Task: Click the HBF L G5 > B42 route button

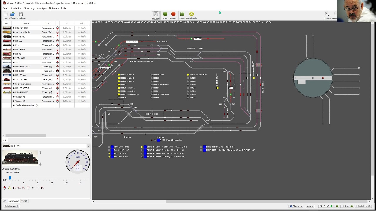Action: [x=112, y=147]
